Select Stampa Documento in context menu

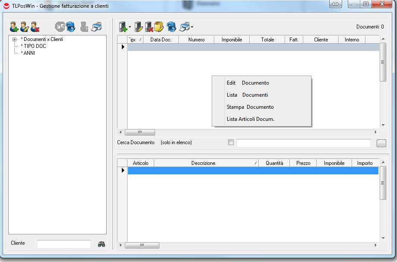(x=250, y=107)
